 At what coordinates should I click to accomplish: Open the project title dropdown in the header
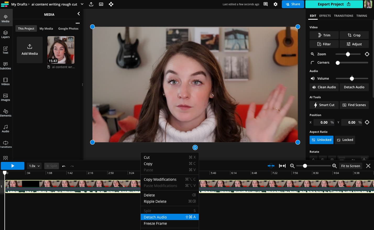[x=82, y=4]
